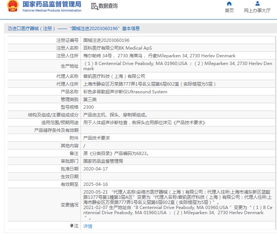277x234 pixels.
Task: Select 变更情况 entry dated 2020-05-21
Action: (178, 197)
